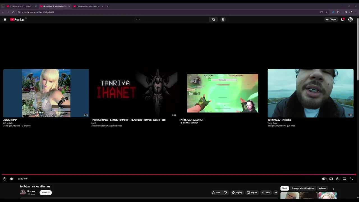Viewport: 359px width, 202px height.
Task: Focus the Ara search field
Action: [172, 19]
